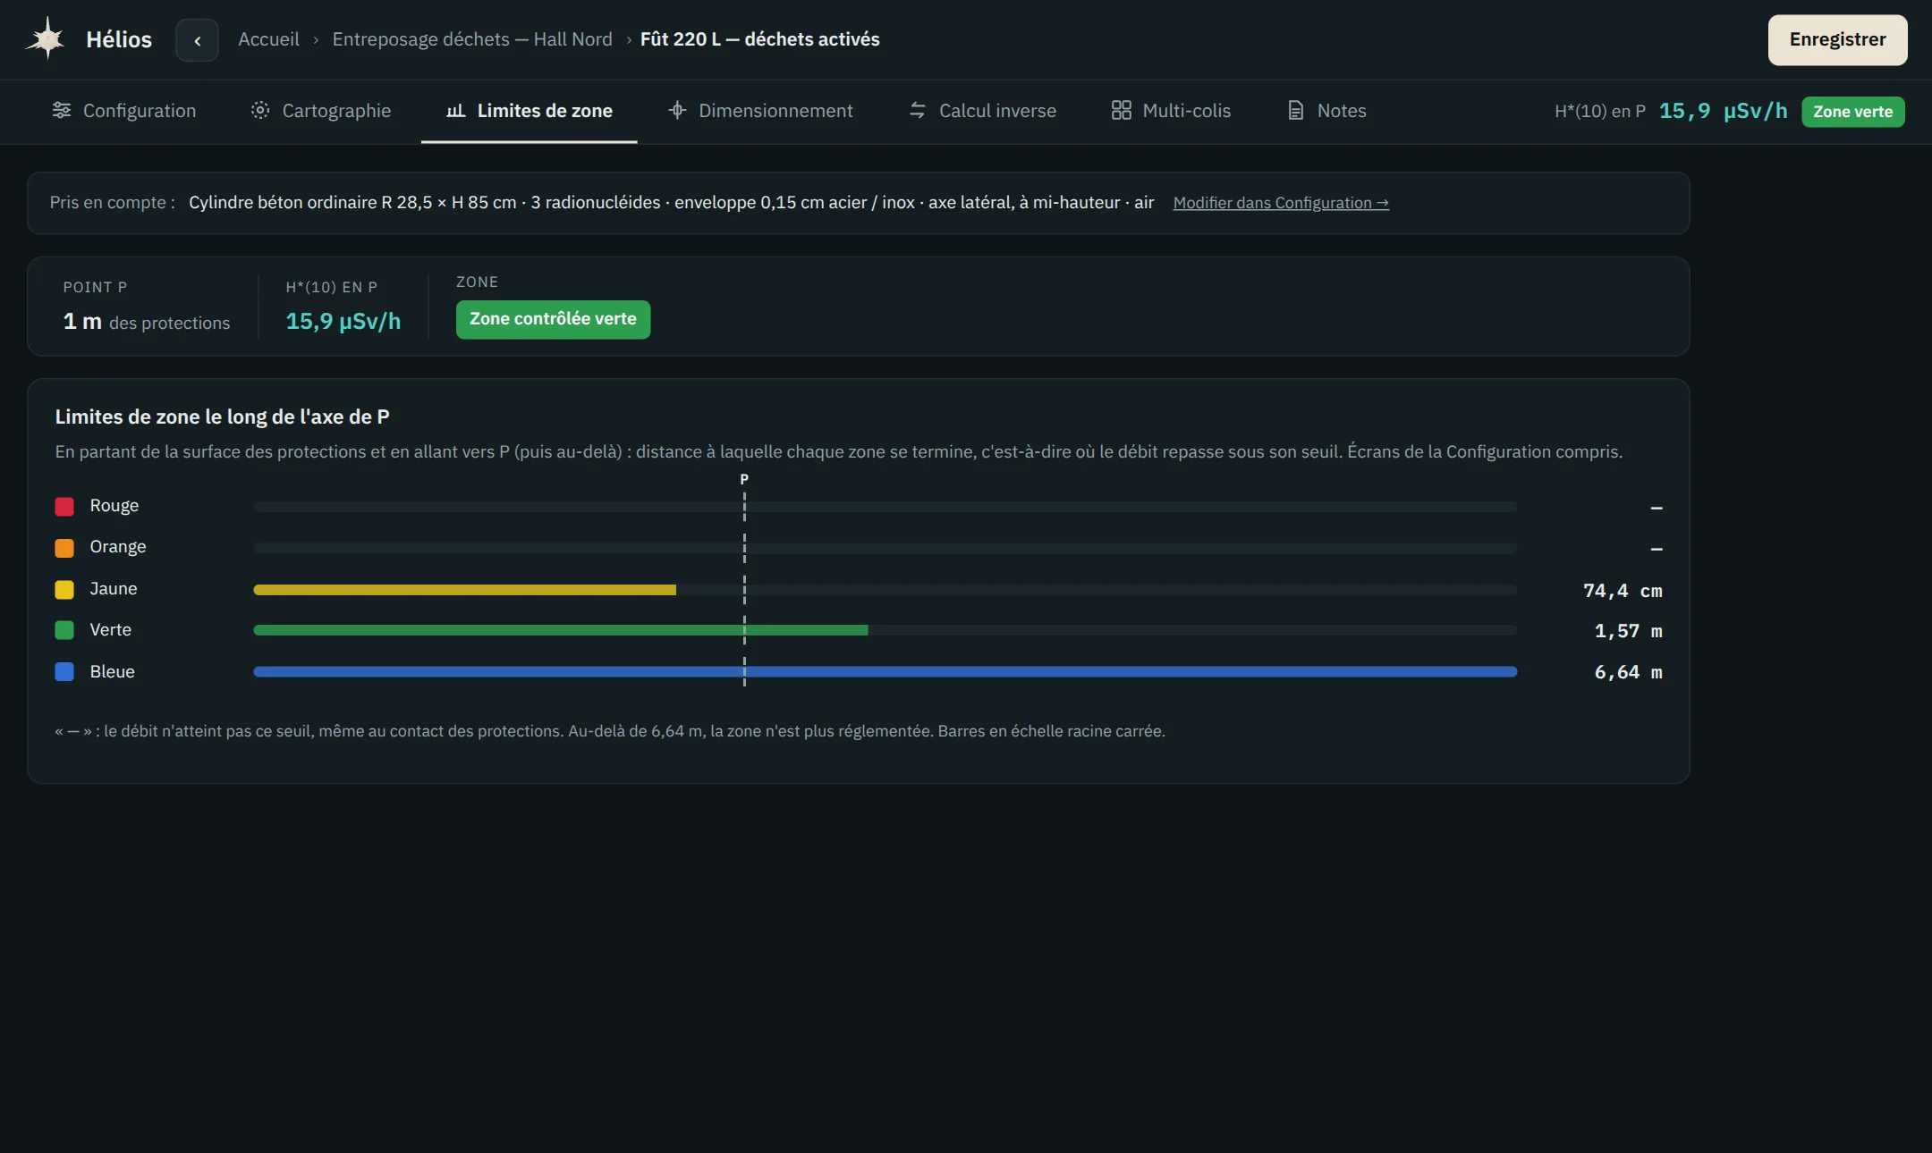This screenshot has height=1153, width=1932.
Task: Open the Configuration tab
Action: click(124, 111)
